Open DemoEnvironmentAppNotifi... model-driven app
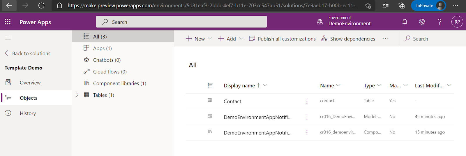Viewport: 466px width, 156px height. [257, 117]
